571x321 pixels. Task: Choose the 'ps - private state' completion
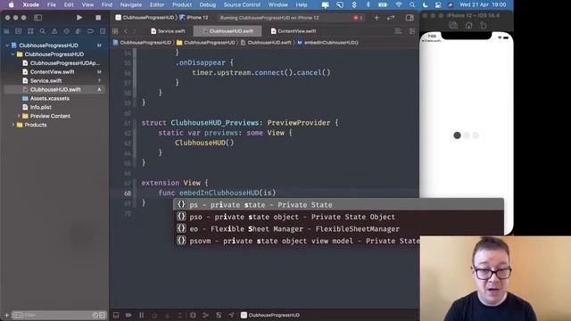338,204
